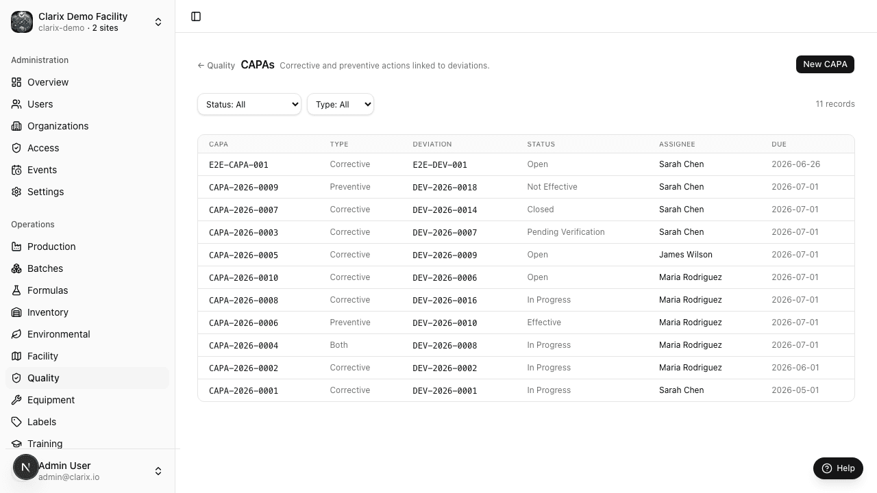Viewport: 877px width, 493px height.
Task: Click the Labels tag icon
Action: tap(16, 422)
